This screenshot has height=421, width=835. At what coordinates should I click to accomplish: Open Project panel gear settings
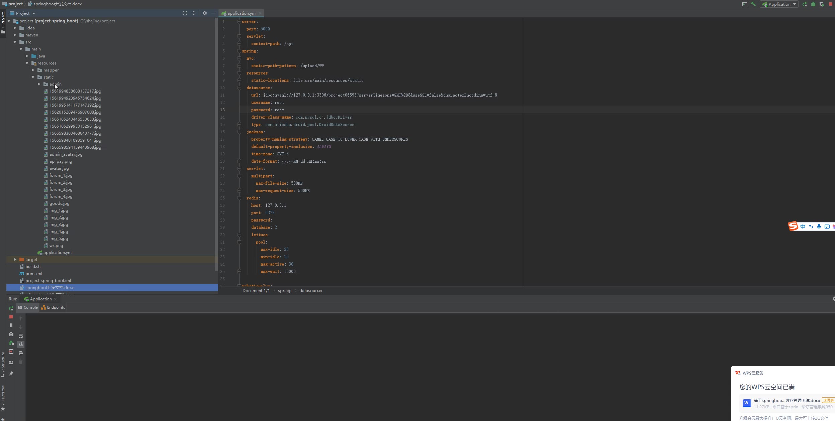(204, 13)
